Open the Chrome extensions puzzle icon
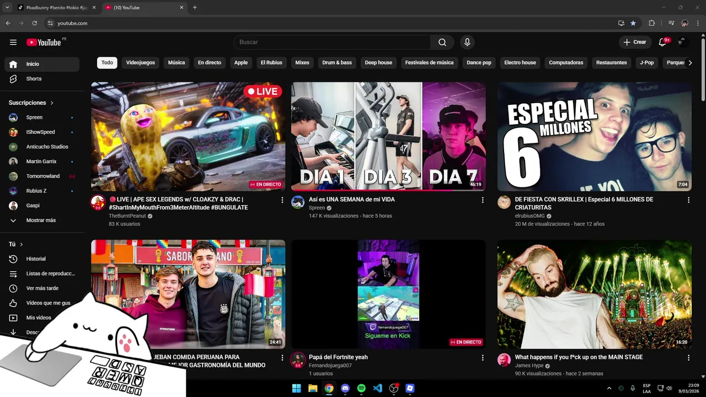 point(651,23)
